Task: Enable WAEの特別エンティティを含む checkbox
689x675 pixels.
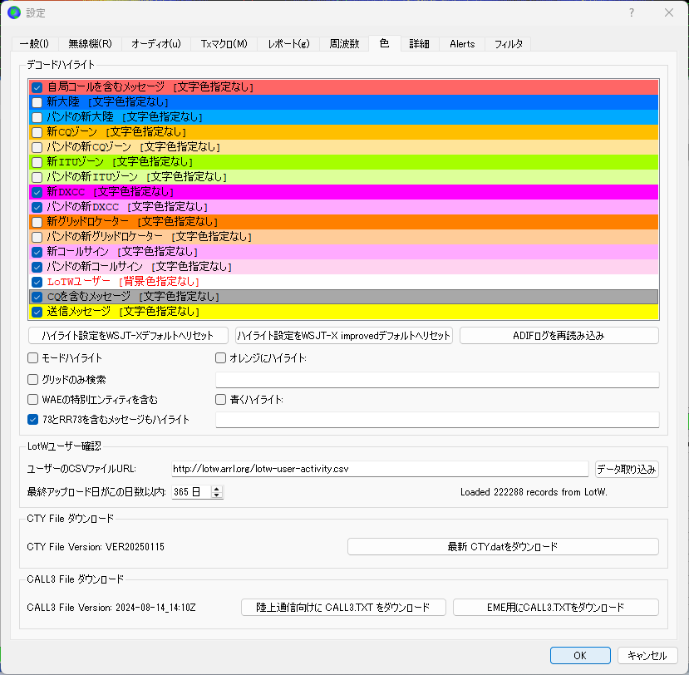Action: pyautogui.click(x=33, y=400)
